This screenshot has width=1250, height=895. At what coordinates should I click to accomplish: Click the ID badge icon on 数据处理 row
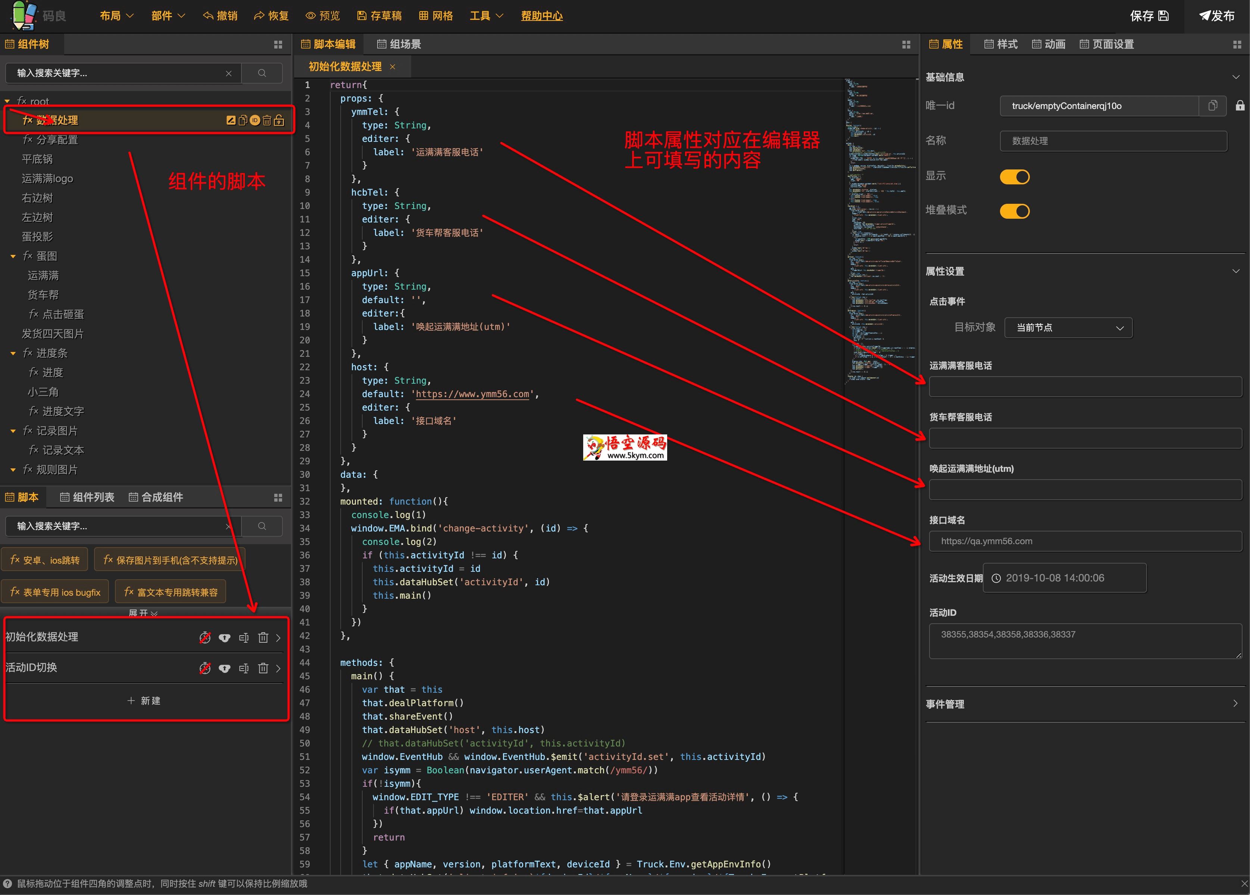(254, 120)
